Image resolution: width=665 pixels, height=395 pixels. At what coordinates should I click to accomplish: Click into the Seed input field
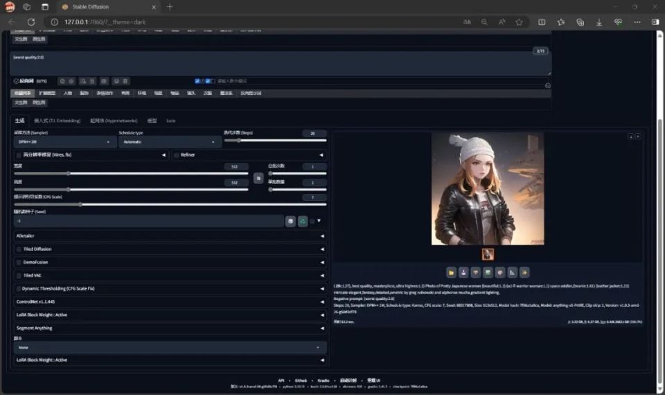(149, 221)
